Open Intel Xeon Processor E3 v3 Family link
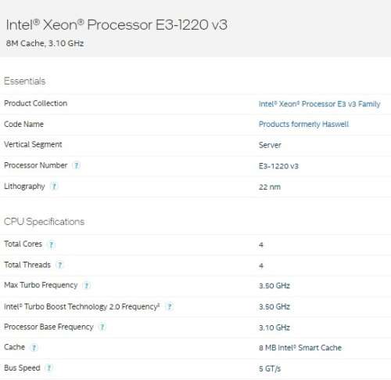This screenshot has height=380, width=391. click(x=319, y=104)
